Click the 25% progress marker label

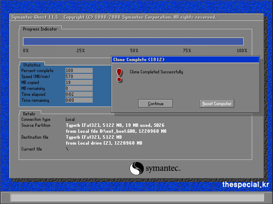81,50
